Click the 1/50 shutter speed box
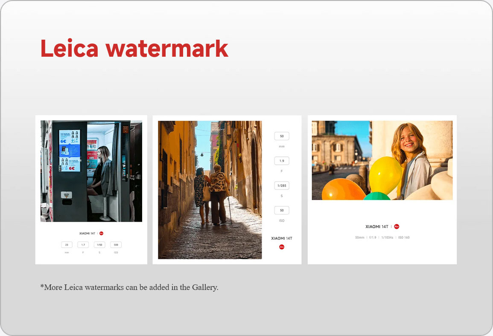The height and width of the screenshot is (336, 493). click(x=99, y=245)
